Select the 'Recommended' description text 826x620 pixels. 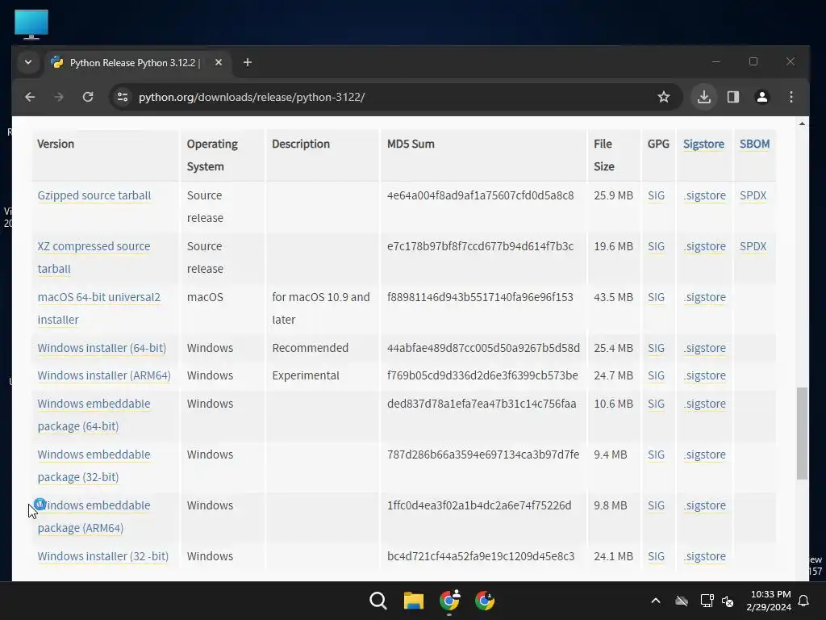[311, 348]
